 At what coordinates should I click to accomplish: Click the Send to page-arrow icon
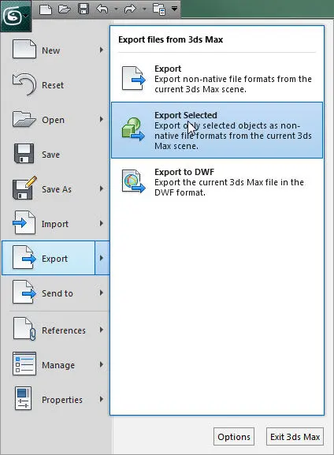point(24,293)
